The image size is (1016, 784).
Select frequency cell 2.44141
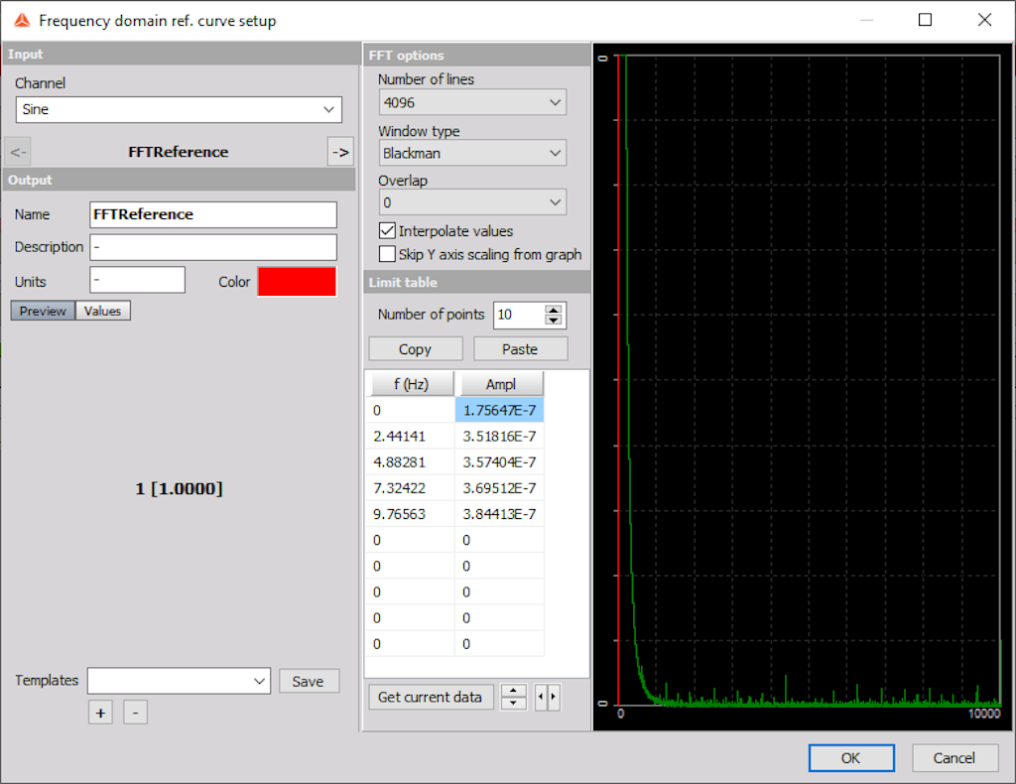coord(411,436)
